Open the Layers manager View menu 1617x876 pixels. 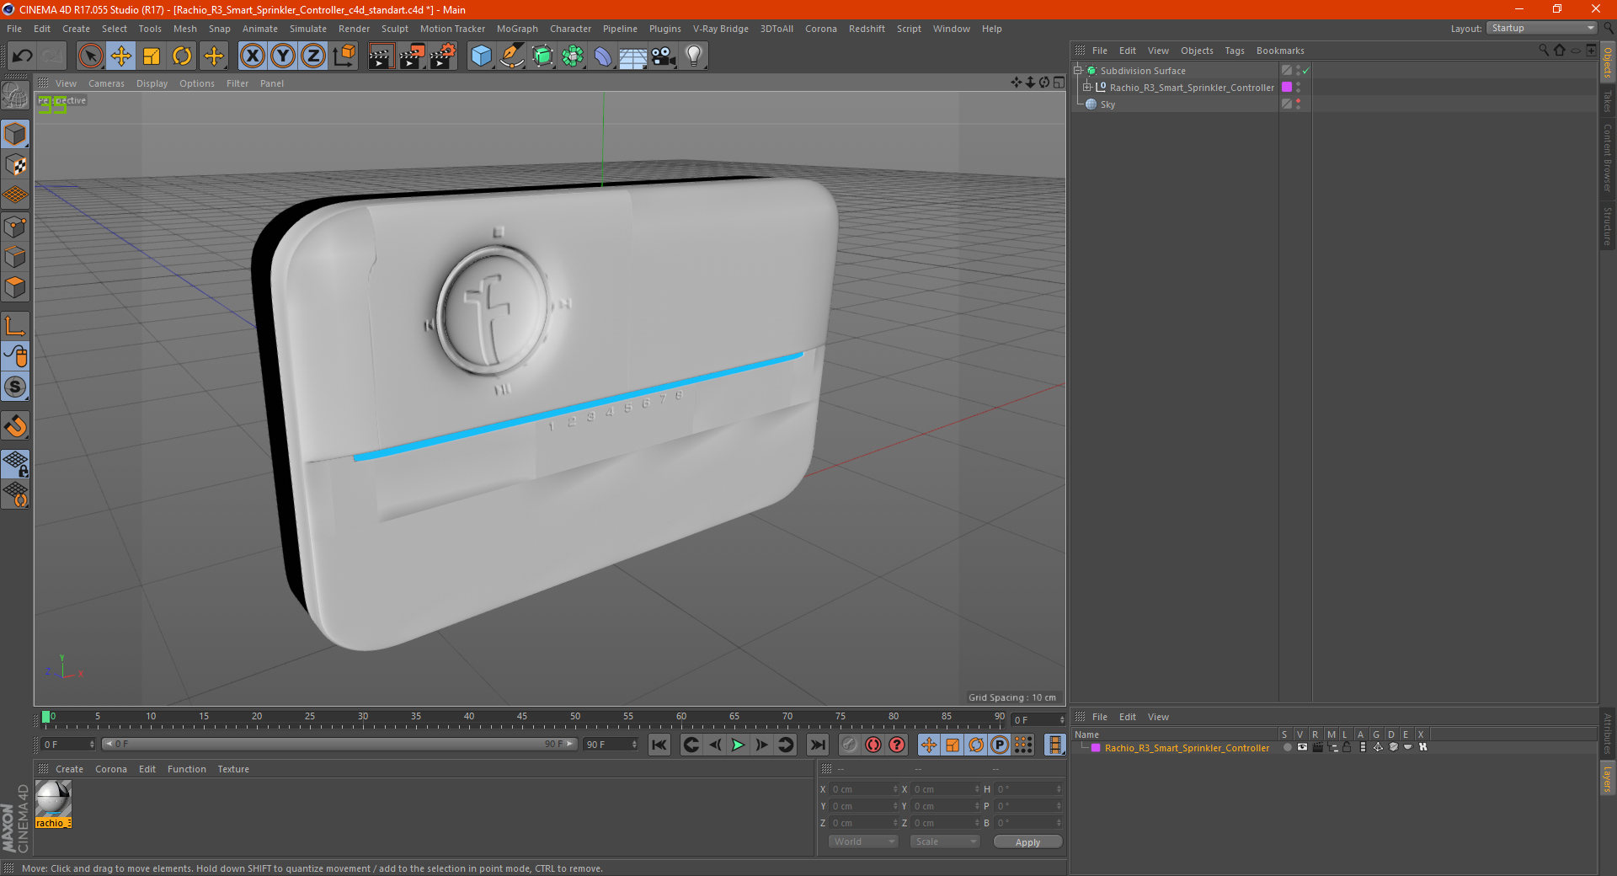(1158, 717)
